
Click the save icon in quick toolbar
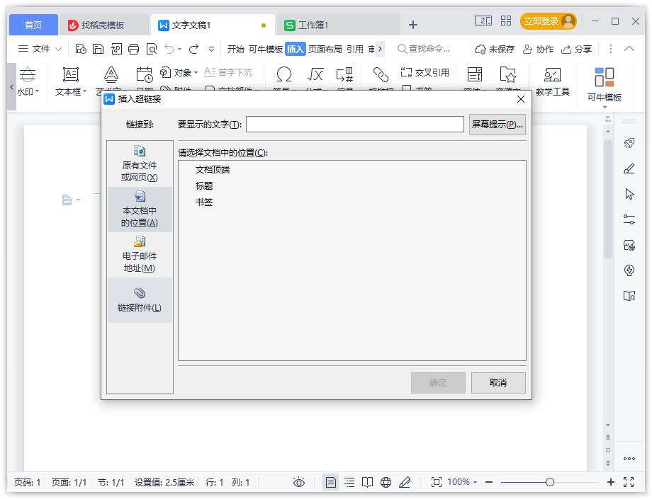[99, 49]
